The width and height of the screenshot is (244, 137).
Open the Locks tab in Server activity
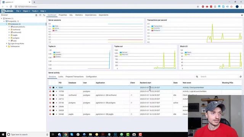click(61, 77)
